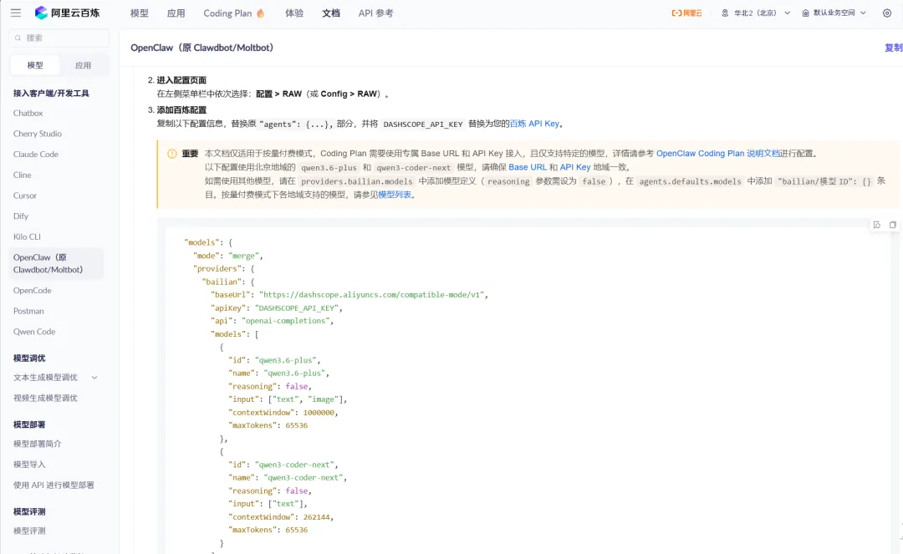
Task: Open the 模型导入 sidebar page
Action: click(29, 465)
